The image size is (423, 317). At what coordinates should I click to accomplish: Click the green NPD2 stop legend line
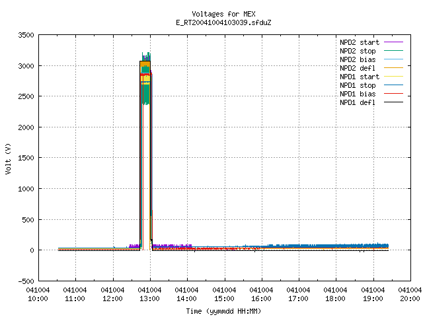tap(394, 50)
